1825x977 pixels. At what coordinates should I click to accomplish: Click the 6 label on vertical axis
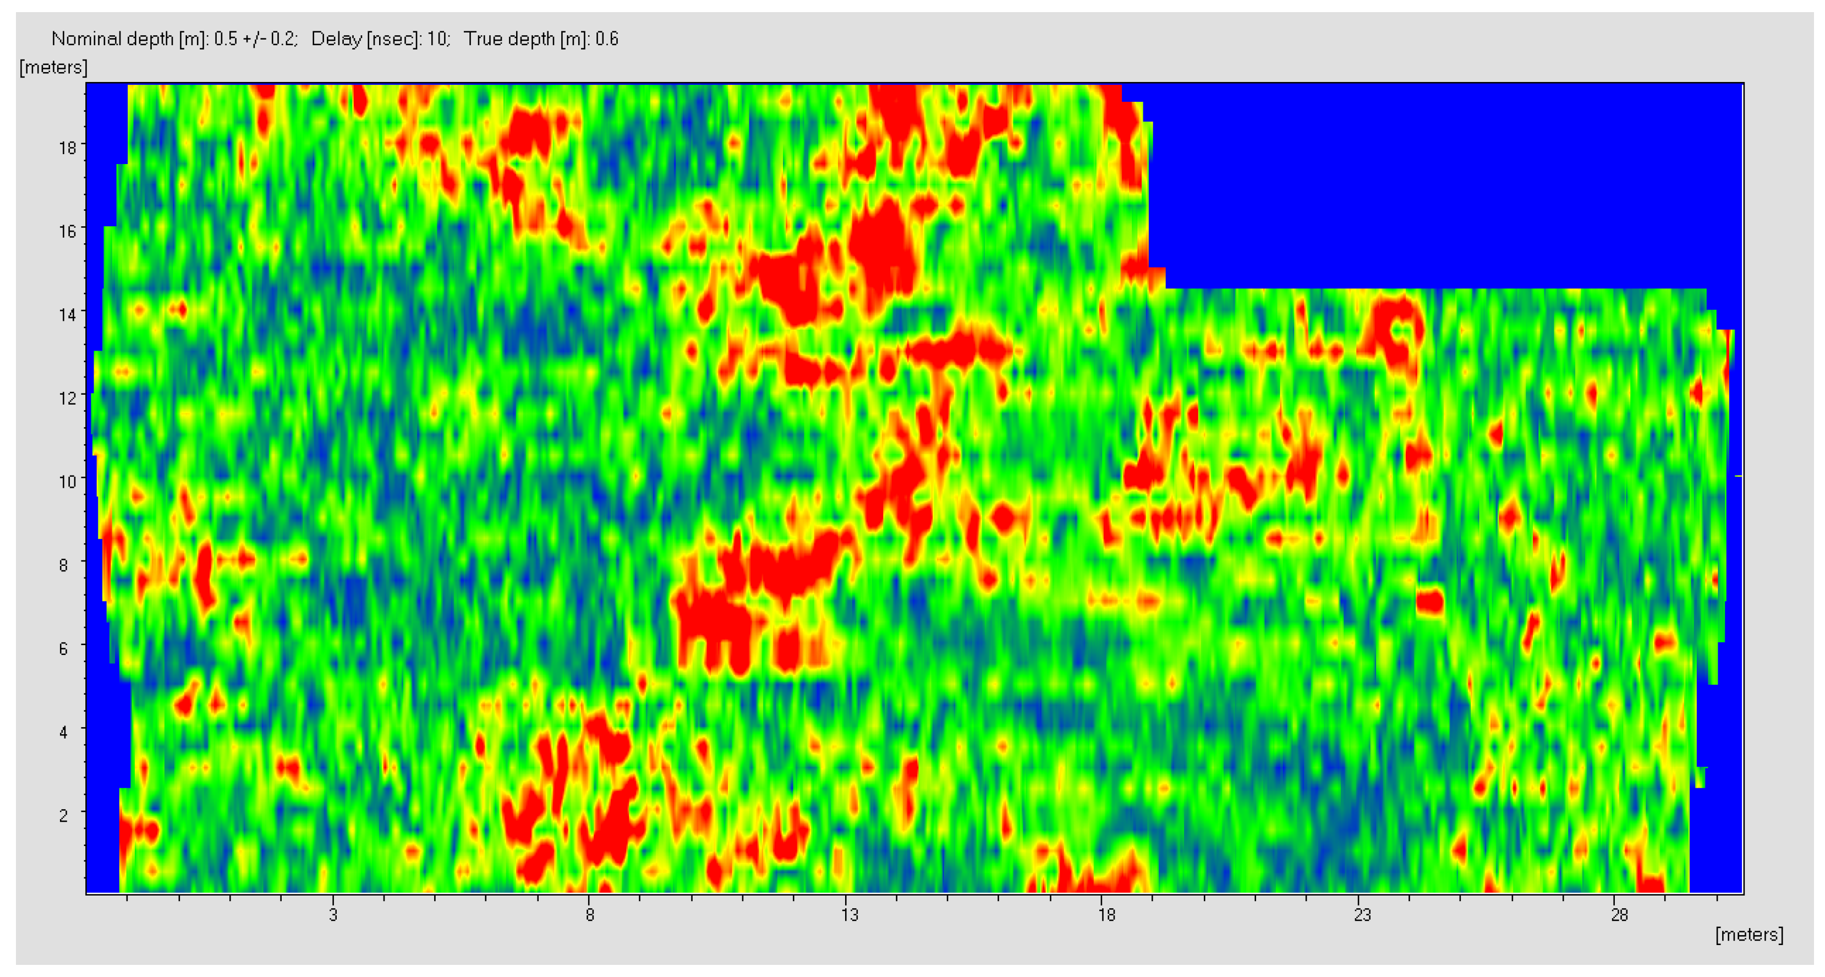(64, 649)
